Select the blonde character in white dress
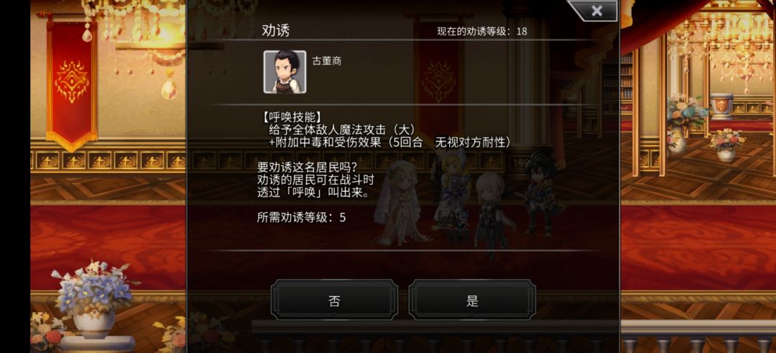 click(x=451, y=194)
